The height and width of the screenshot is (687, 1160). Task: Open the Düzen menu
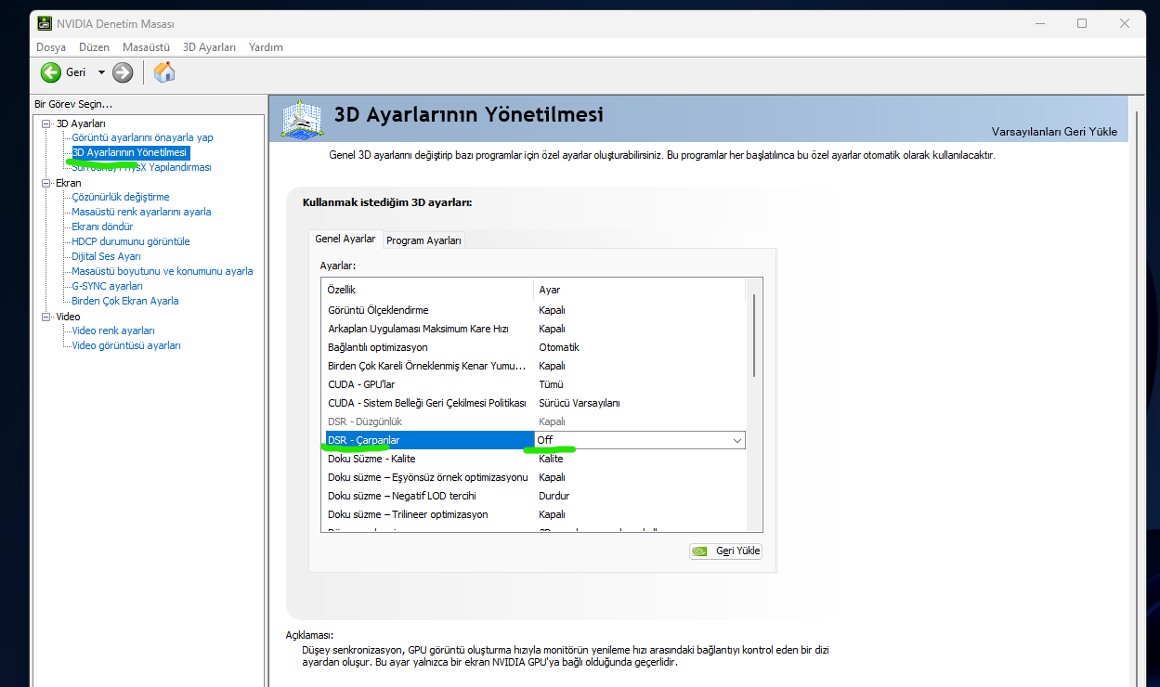click(95, 46)
